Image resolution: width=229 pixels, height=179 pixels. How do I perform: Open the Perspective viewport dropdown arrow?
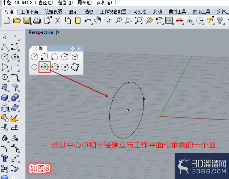pos(58,32)
